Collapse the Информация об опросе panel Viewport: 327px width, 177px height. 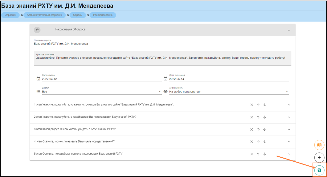tap(289, 30)
